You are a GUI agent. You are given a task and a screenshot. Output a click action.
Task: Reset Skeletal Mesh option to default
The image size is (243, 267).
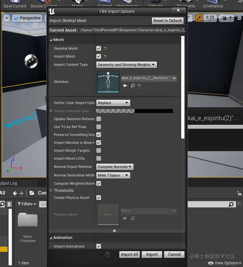pos(105,48)
